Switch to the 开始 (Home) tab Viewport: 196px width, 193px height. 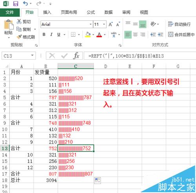tap(29, 13)
